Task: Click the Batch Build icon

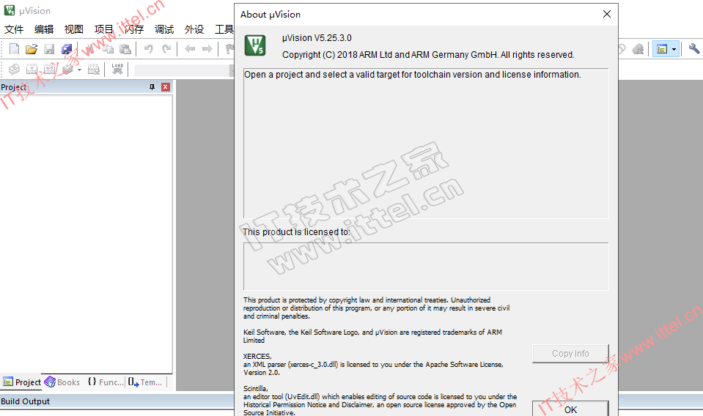Action: coord(68,69)
